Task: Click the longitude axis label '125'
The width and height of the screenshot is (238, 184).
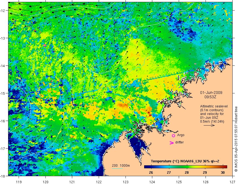Action: [179, 182]
